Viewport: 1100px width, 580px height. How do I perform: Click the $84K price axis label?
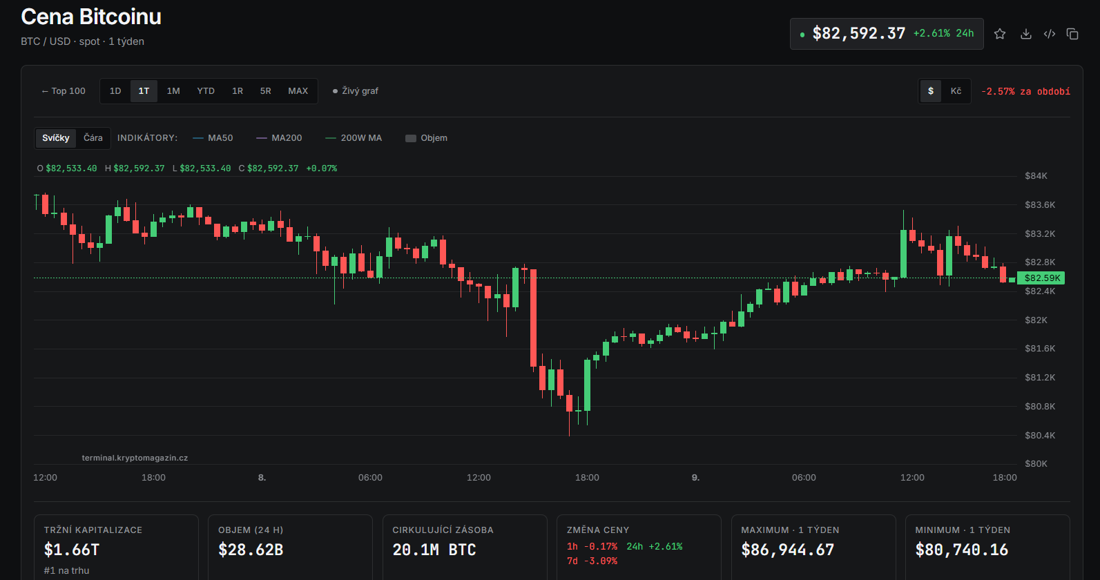(x=1036, y=176)
